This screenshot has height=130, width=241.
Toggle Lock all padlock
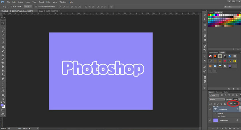click(x=225, y=104)
